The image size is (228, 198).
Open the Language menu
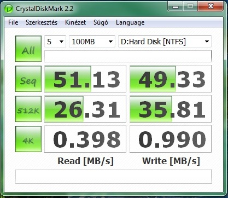130,22
